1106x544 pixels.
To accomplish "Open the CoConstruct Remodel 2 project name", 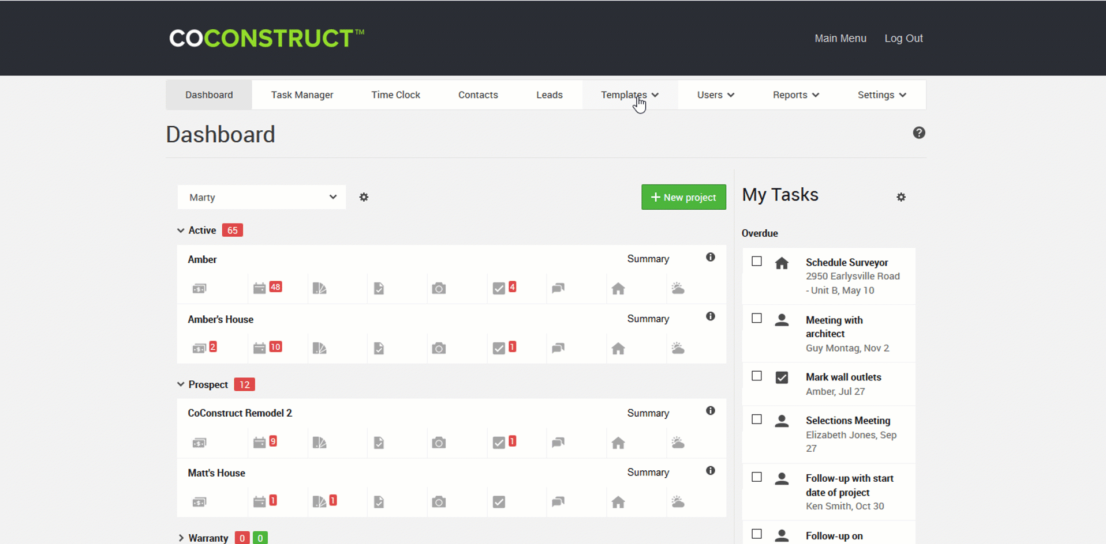I will (x=240, y=413).
